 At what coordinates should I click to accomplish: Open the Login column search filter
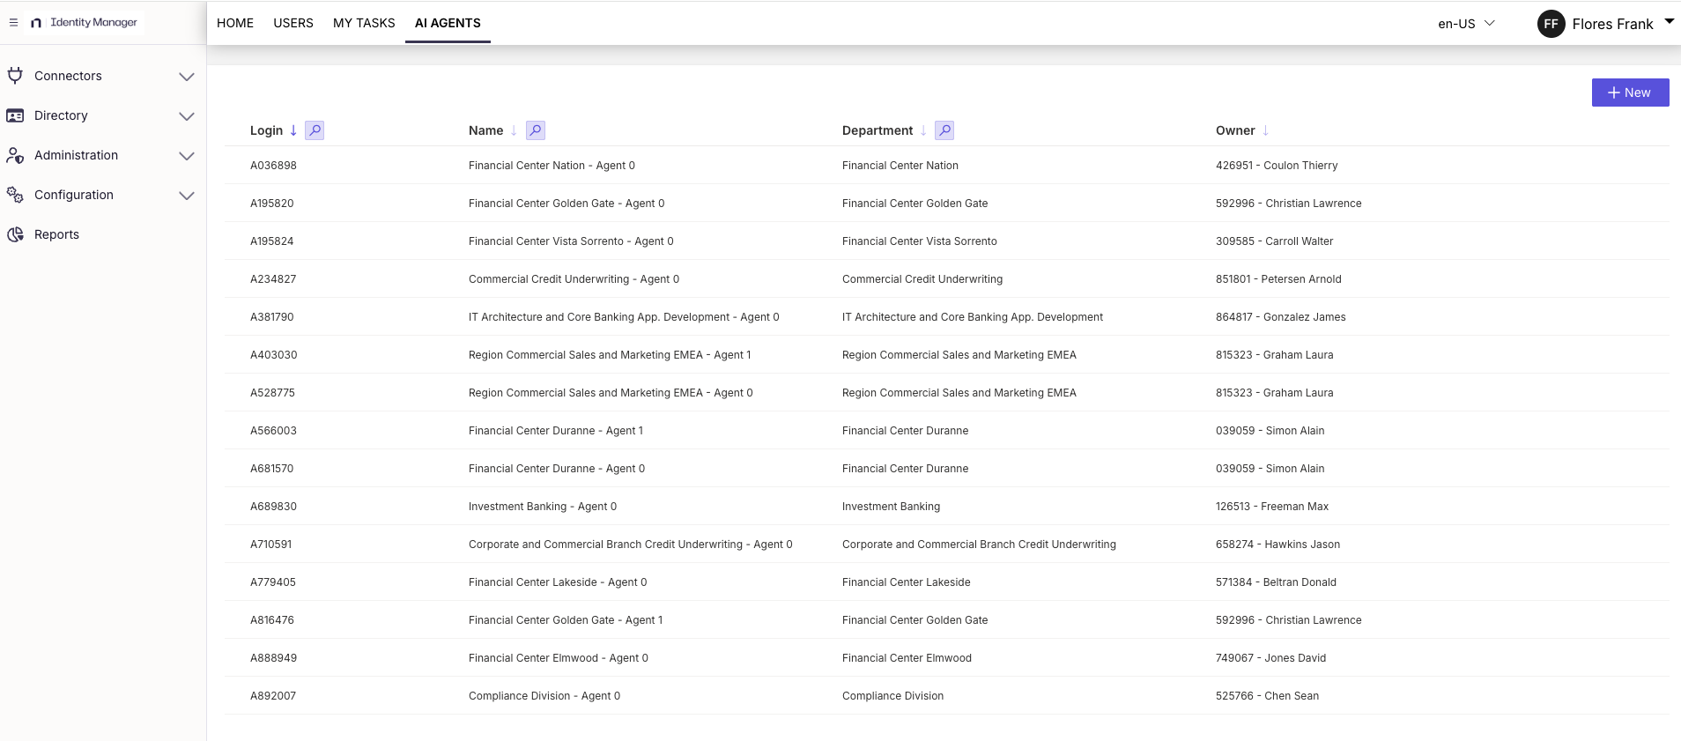[x=315, y=130]
